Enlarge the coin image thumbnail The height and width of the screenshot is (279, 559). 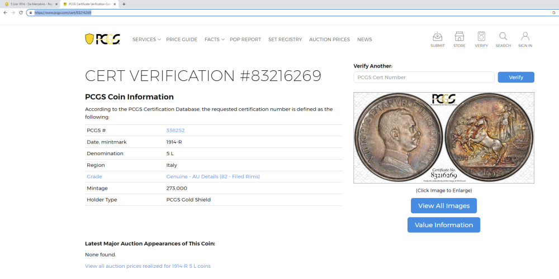tap(443, 137)
